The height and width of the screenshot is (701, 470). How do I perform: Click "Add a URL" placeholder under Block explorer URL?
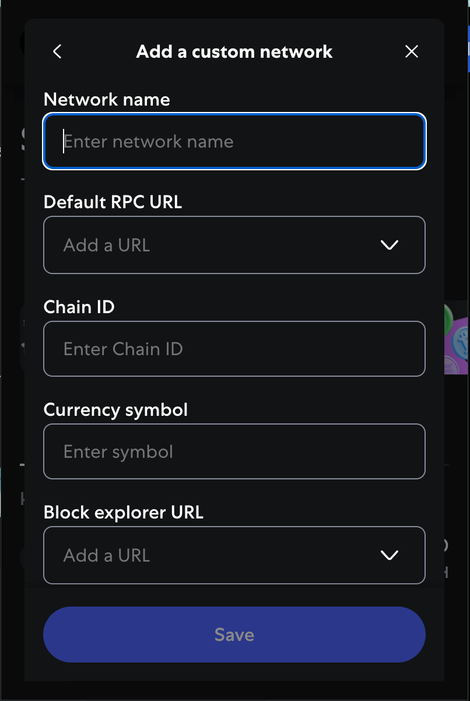click(107, 555)
